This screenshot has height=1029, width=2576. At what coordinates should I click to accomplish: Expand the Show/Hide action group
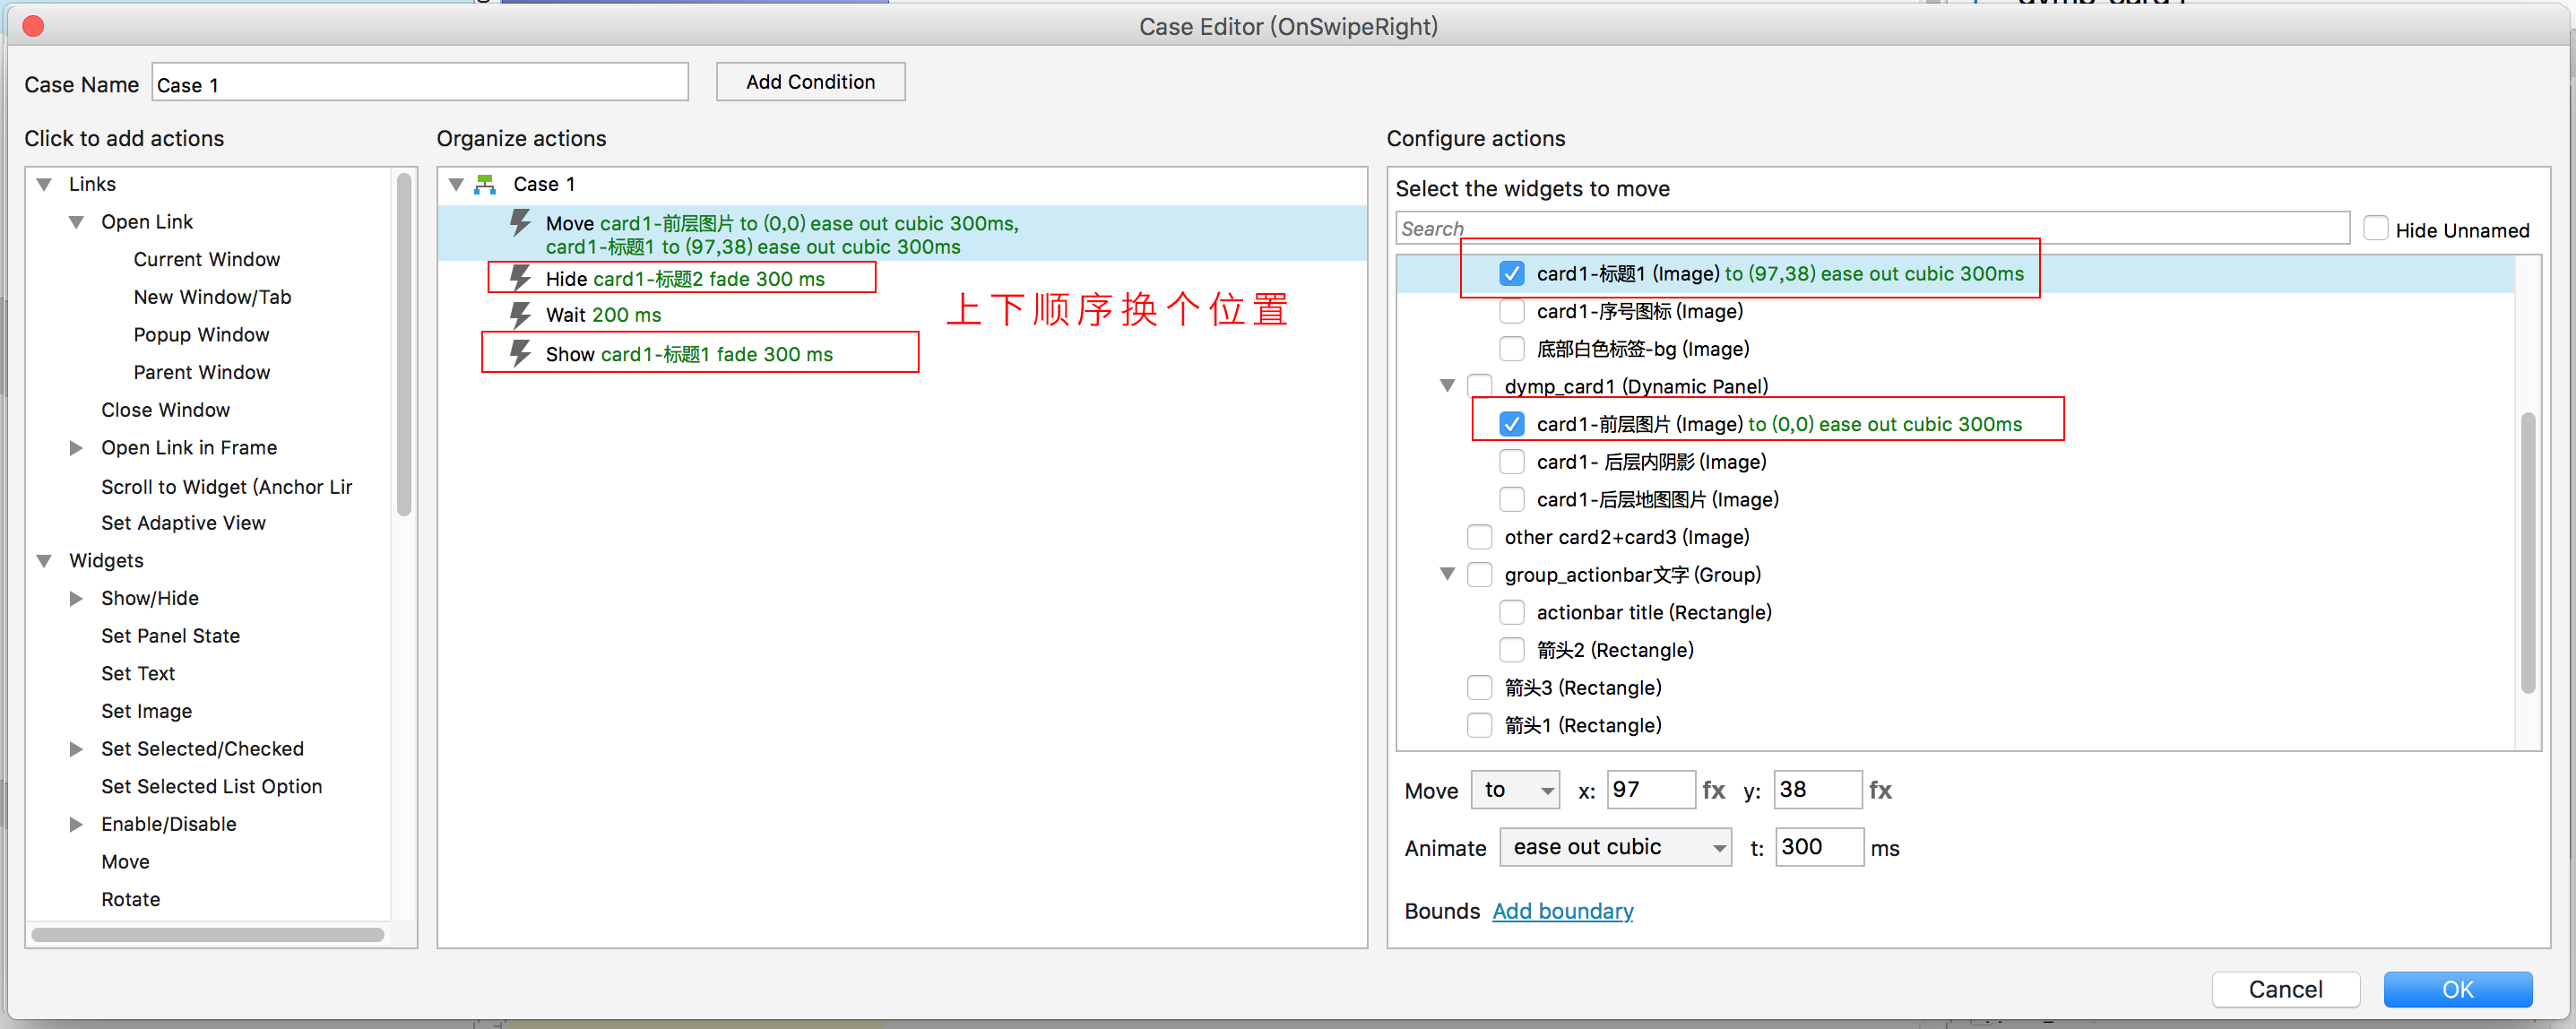pos(76,598)
